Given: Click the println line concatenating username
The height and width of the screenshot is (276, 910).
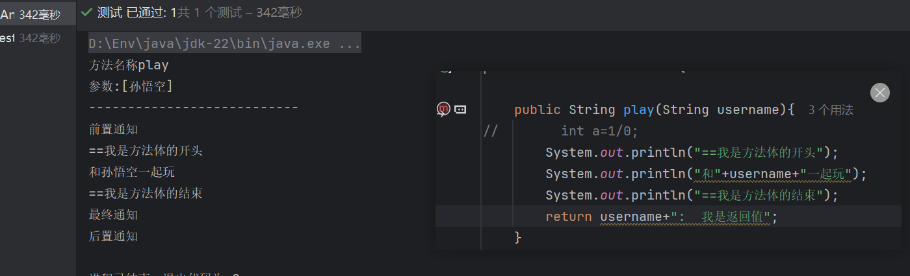Looking at the screenshot, I should pyautogui.click(x=707, y=174).
